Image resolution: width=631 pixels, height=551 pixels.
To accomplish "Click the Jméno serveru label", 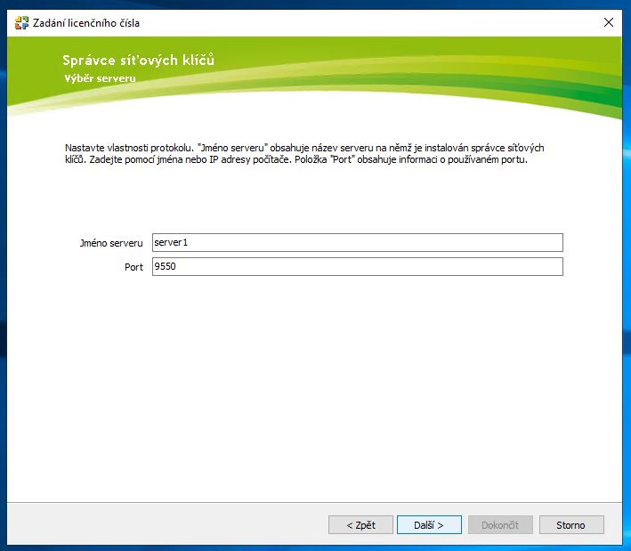I will point(110,243).
